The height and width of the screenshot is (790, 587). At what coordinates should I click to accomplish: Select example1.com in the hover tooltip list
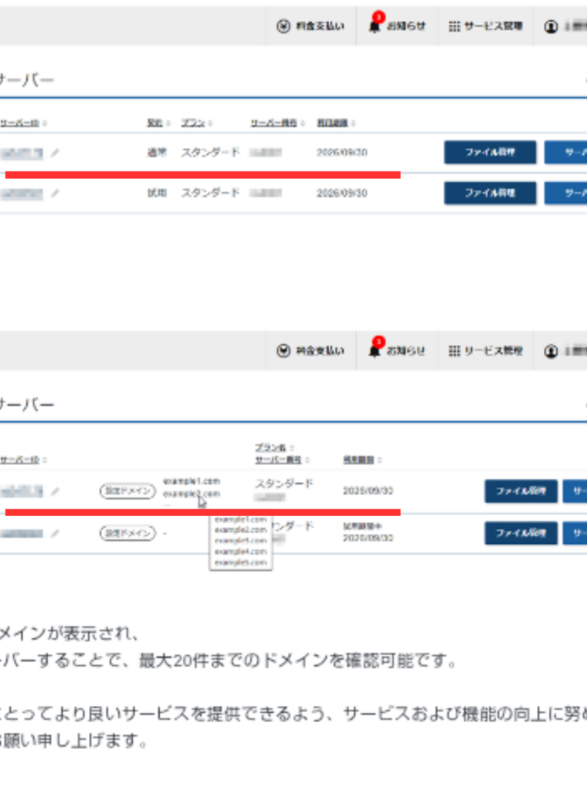(x=240, y=519)
